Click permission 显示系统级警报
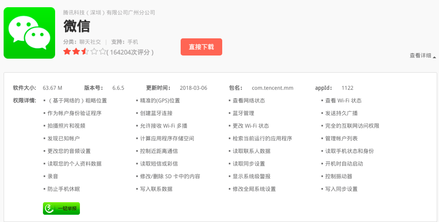439x222 pixels. coord(252,176)
